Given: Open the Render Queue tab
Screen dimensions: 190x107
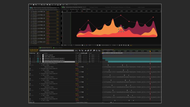Looking at the screenshot, I should [x=34, y=48].
